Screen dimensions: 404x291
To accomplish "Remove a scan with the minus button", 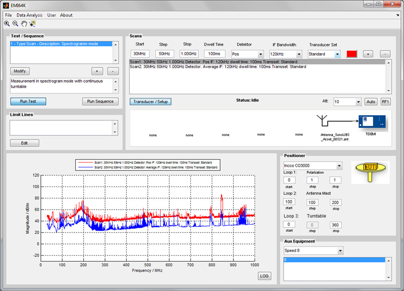I will click(x=385, y=54).
